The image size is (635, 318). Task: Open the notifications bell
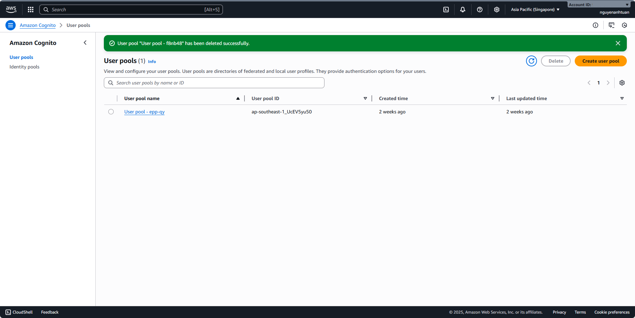pyautogui.click(x=463, y=10)
